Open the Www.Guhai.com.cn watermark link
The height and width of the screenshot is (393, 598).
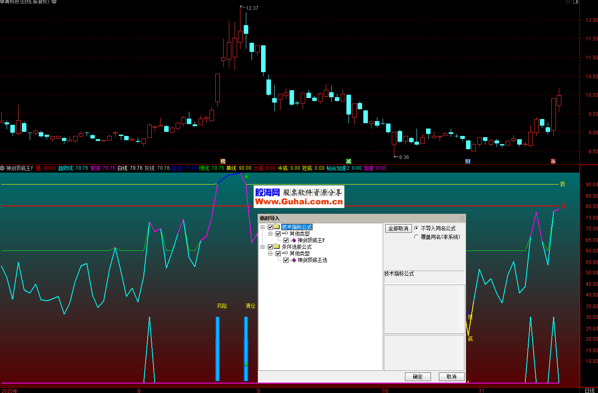[299, 201]
